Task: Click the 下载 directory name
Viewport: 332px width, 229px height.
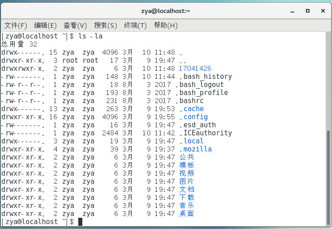Action: click(187, 198)
